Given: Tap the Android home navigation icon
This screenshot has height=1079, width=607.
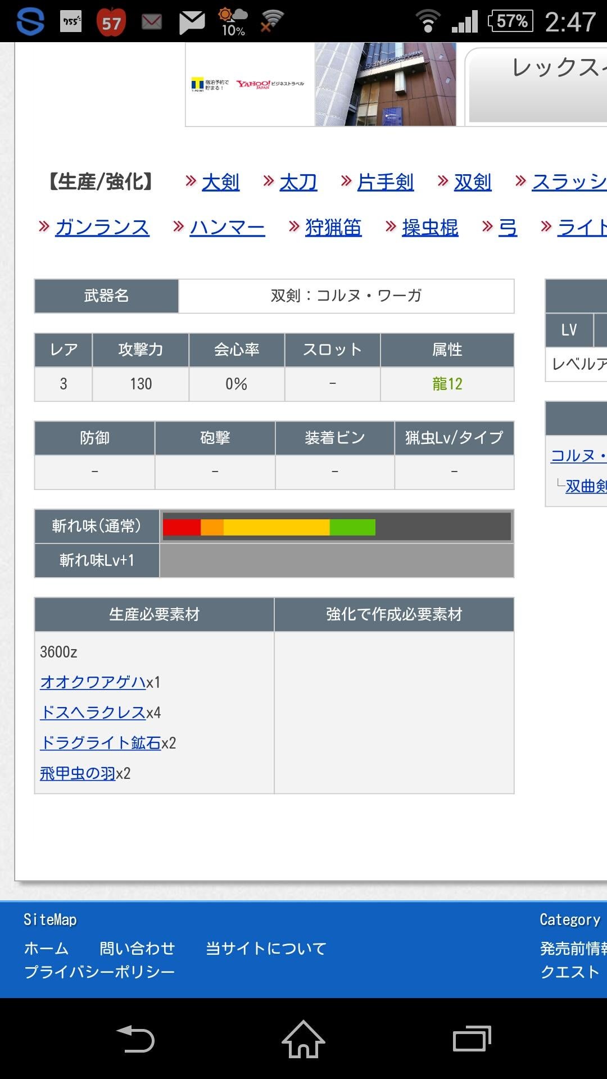Looking at the screenshot, I should 303,1039.
